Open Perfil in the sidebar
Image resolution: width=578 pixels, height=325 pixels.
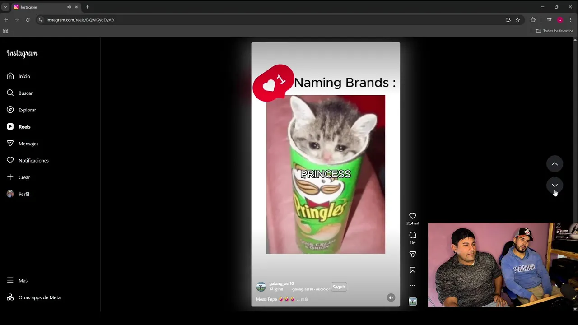pyautogui.click(x=18, y=194)
